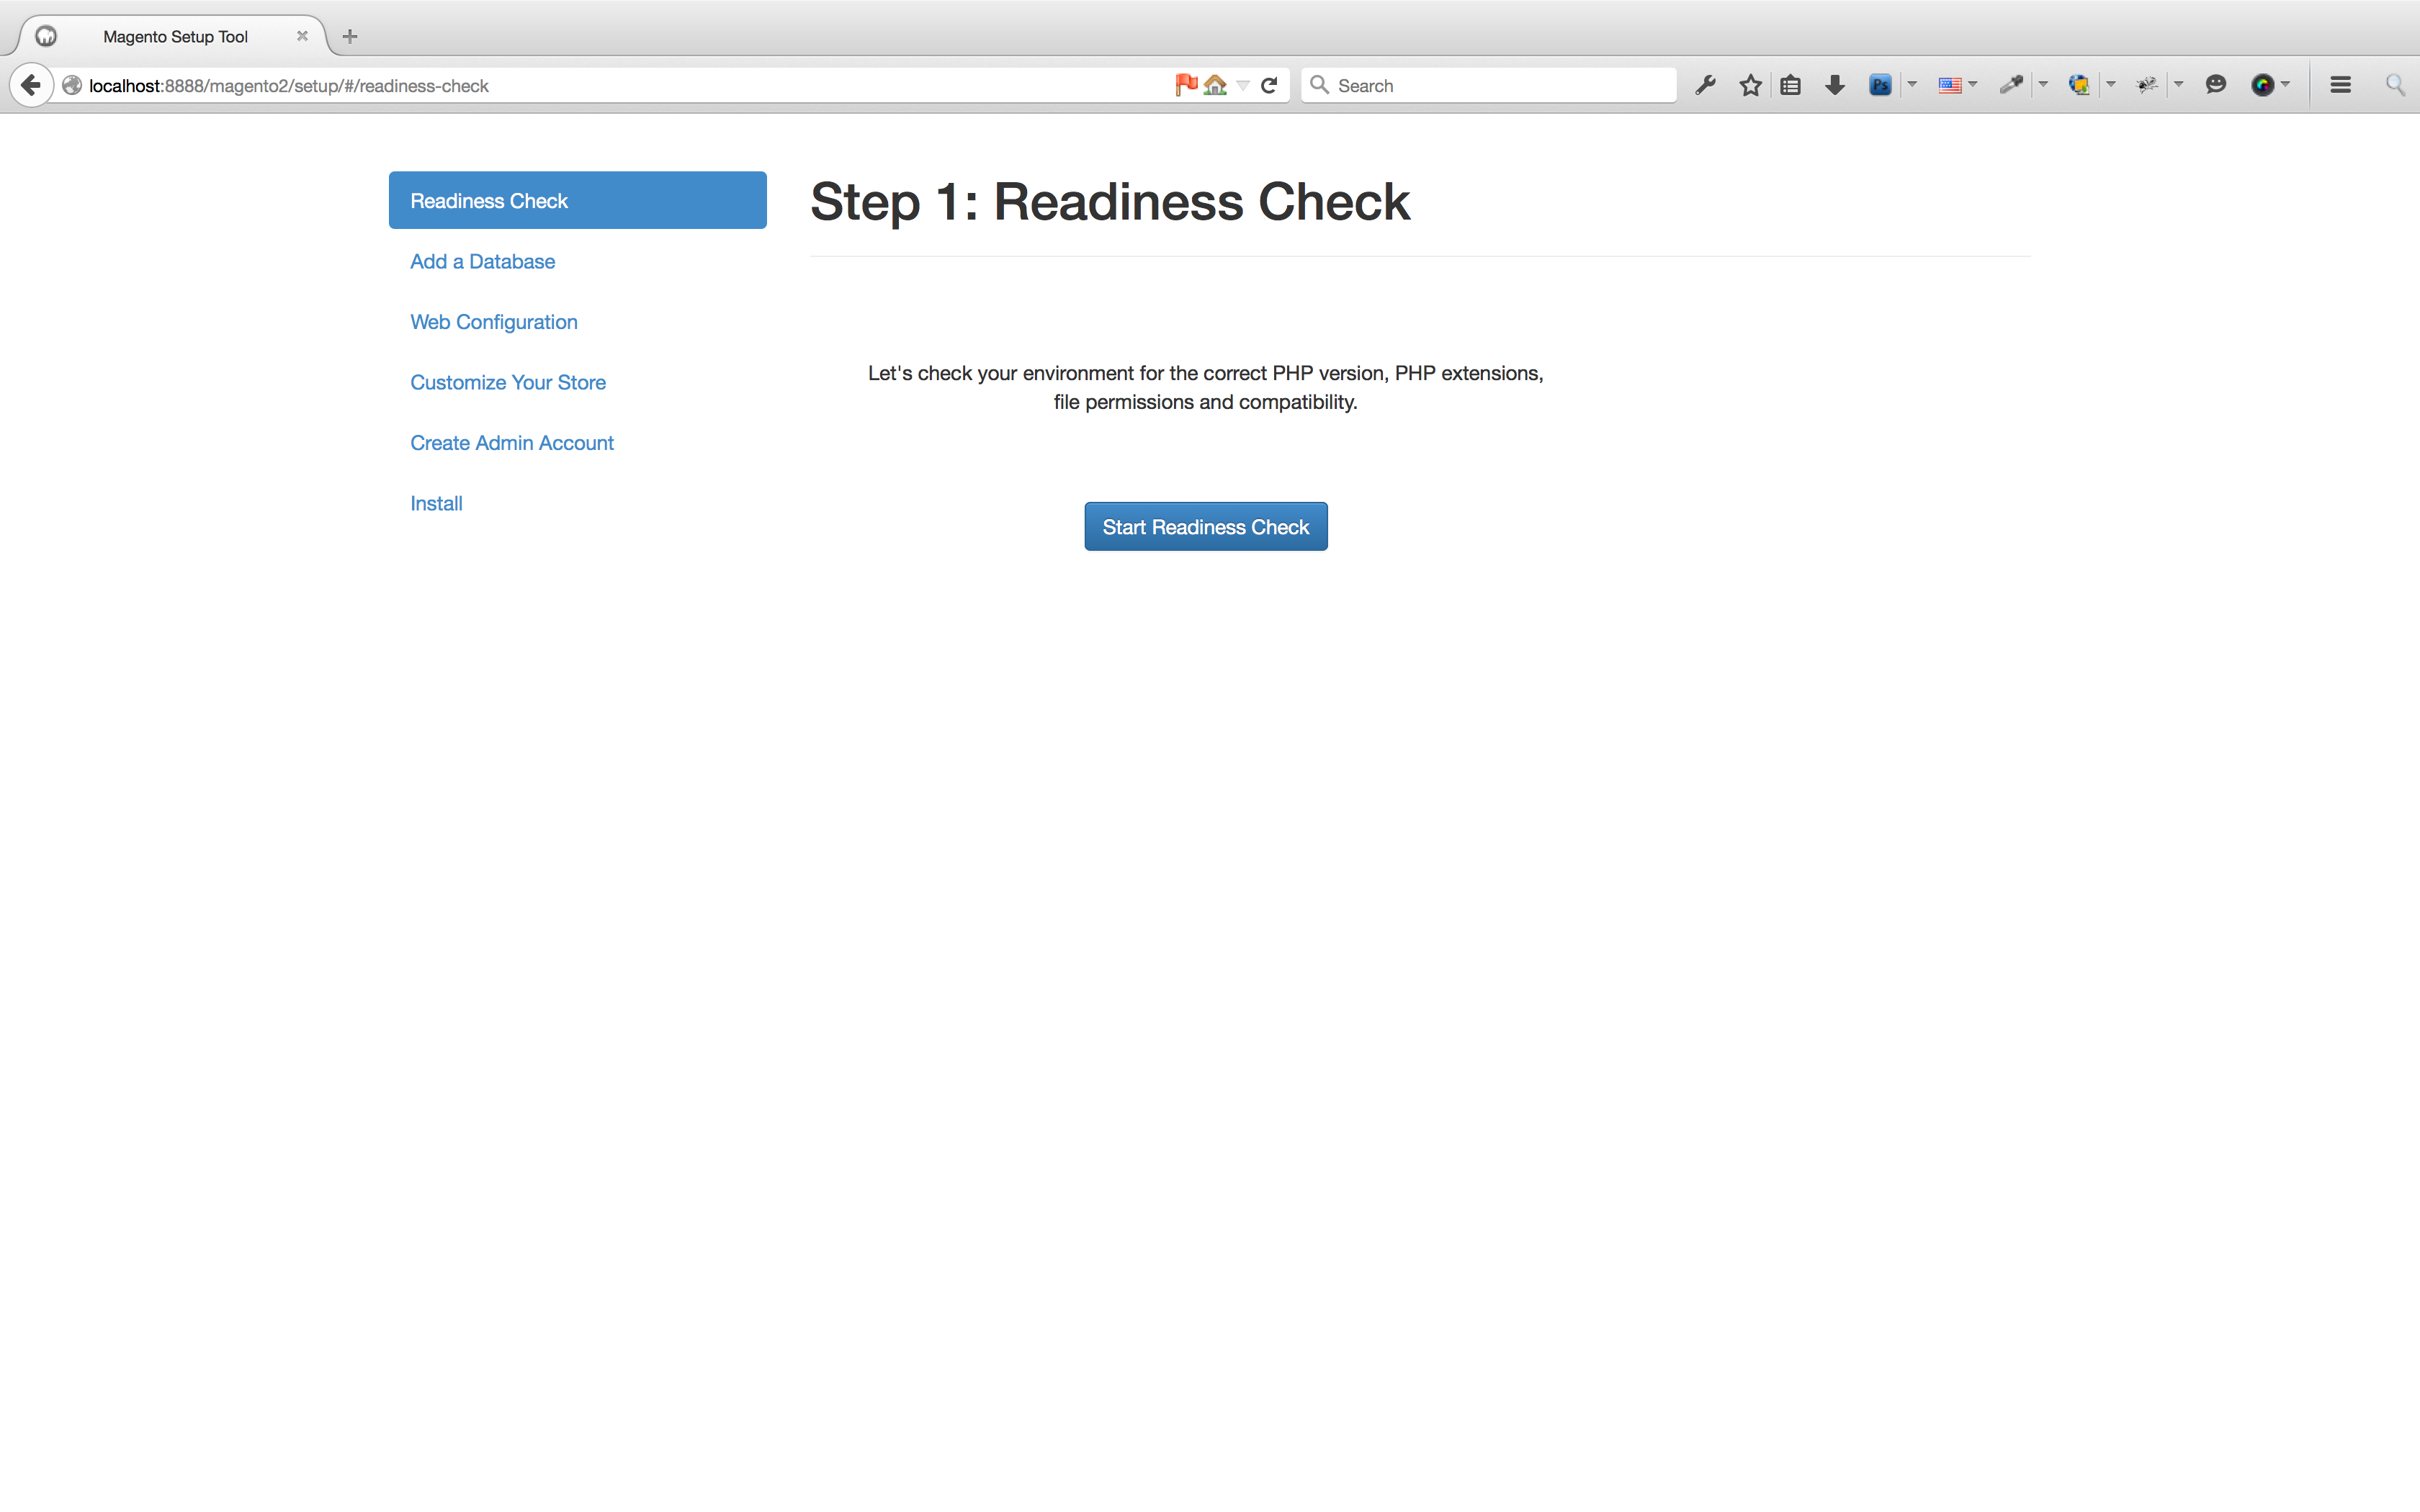Reload the page with refresh icon
The width and height of the screenshot is (2420, 1512).
1269,85
